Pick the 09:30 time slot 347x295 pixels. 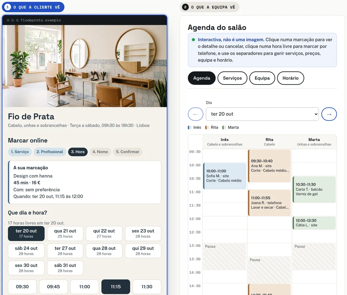point(22,287)
